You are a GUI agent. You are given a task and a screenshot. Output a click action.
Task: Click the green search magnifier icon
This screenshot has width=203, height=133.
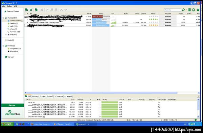183,10
